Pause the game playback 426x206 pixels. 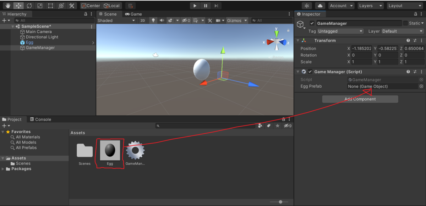206,6
